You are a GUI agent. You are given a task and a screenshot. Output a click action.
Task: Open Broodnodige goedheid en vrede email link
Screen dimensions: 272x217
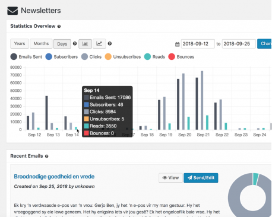point(54,177)
